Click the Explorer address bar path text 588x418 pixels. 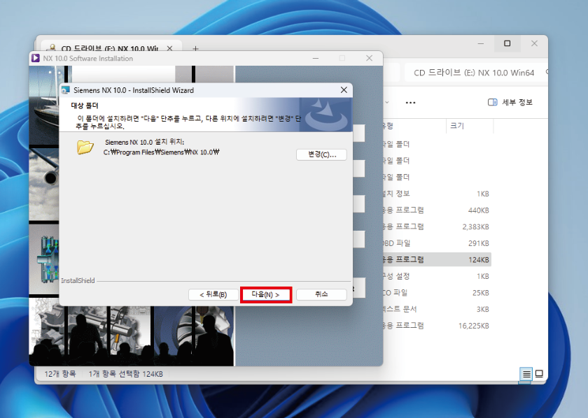(x=474, y=73)
